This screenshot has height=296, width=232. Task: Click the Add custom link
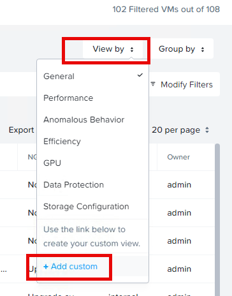click(70, 266)
